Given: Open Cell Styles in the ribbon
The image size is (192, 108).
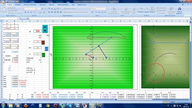Looking at the screenshot, I should pyautogui.click(x=134, y=10).
